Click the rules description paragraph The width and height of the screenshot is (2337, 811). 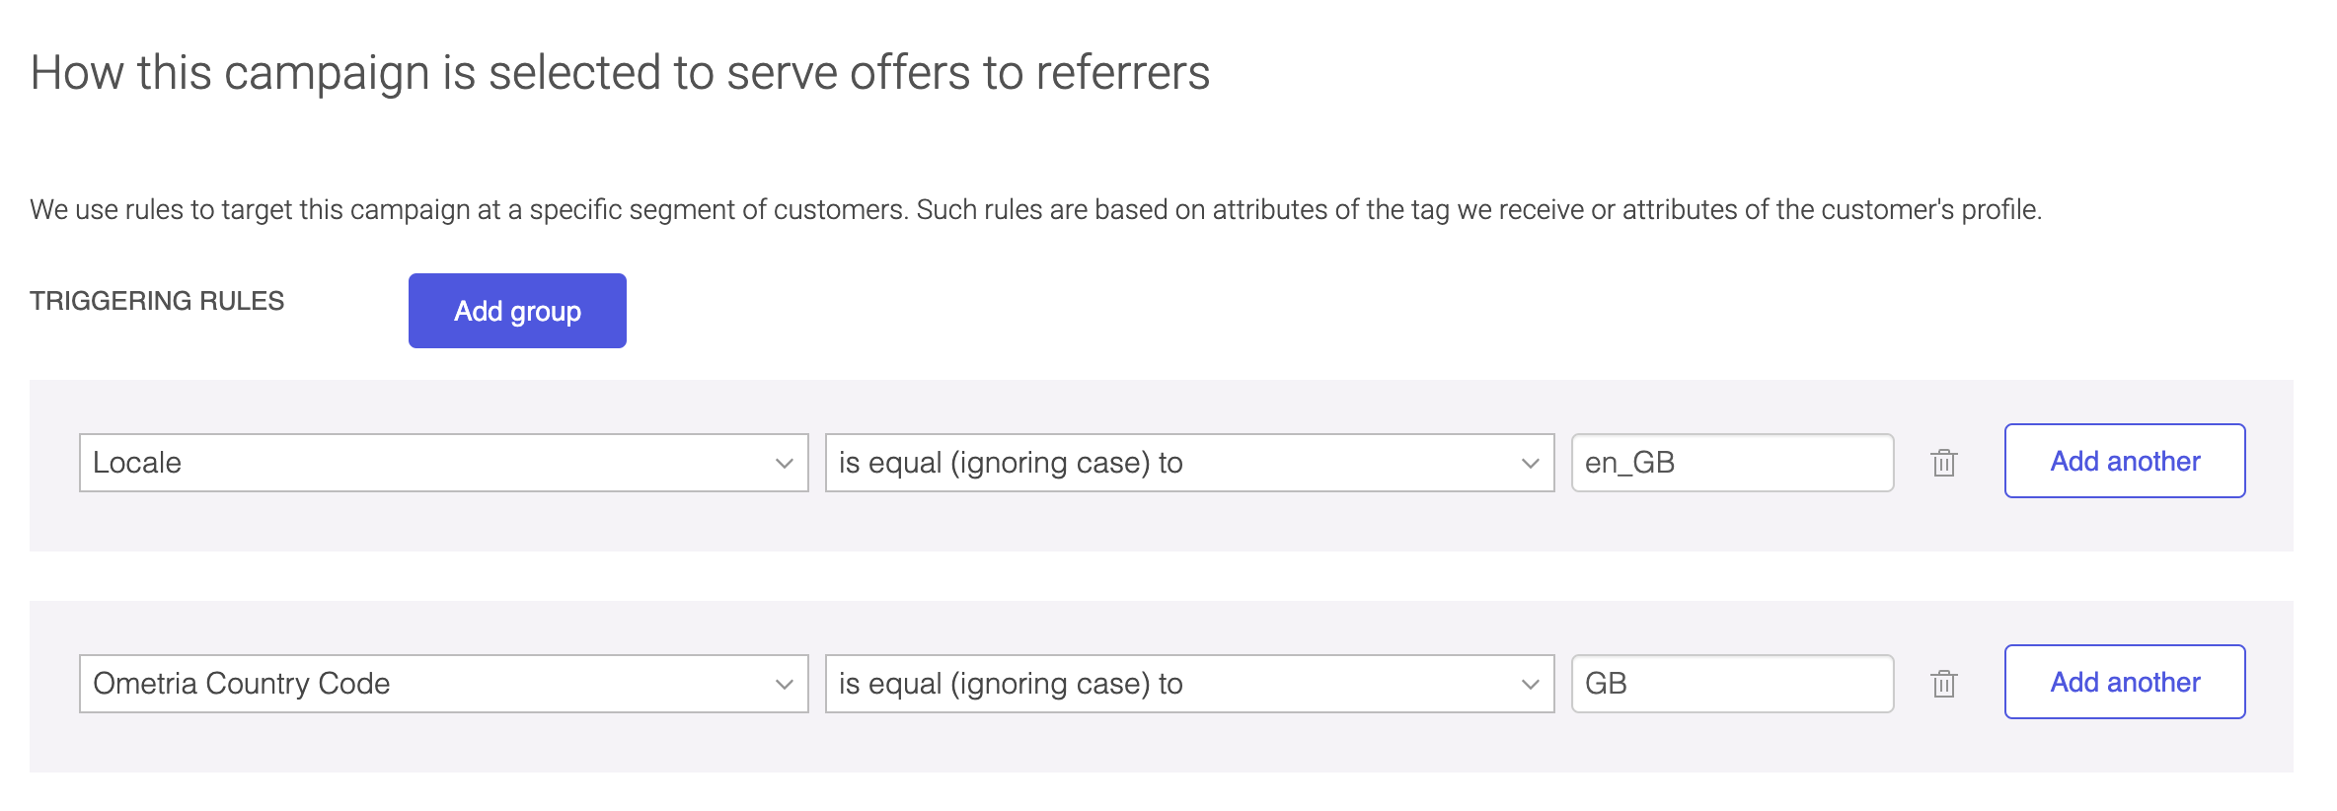click(1035, 209)
